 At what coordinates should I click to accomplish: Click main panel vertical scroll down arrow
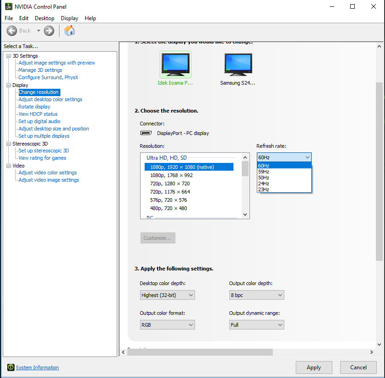tap(379, 345)
